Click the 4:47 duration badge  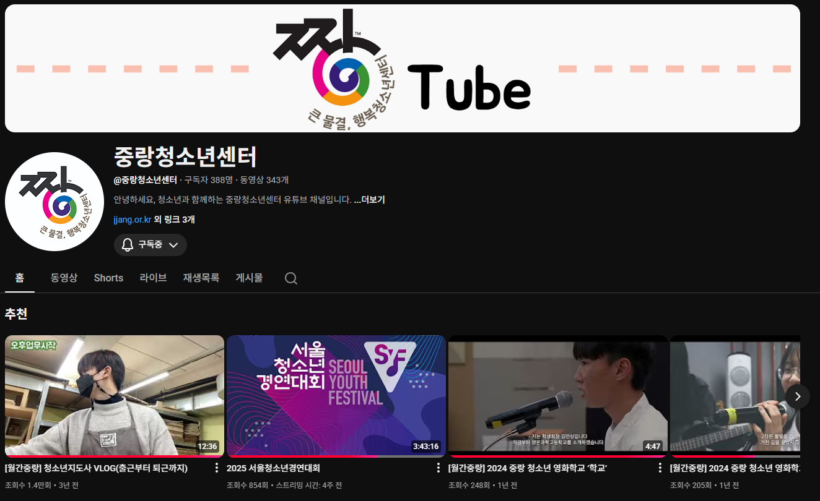653,446
